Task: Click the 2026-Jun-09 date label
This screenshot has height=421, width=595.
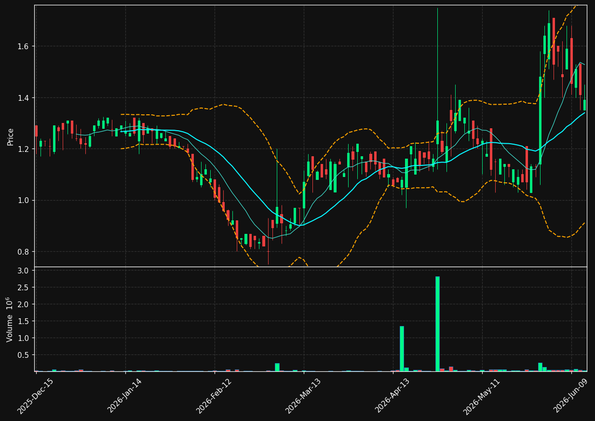Action: (x=571, y=396)
